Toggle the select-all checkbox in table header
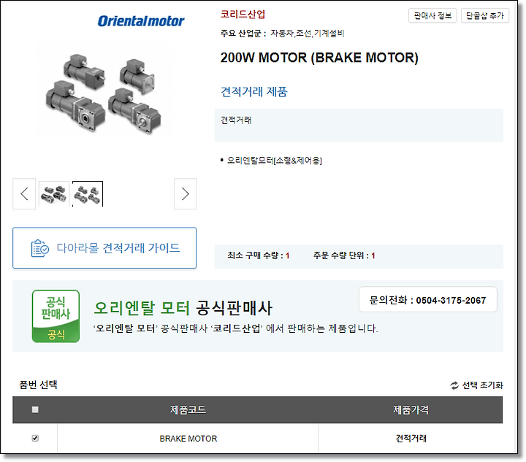Screen dimensions: 526x462 35,409
